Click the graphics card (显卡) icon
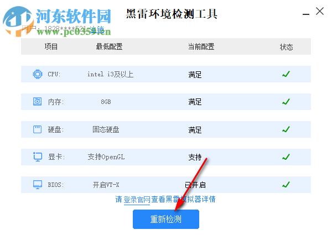This screenshot has width=332, height=240. tap(38, 157)
